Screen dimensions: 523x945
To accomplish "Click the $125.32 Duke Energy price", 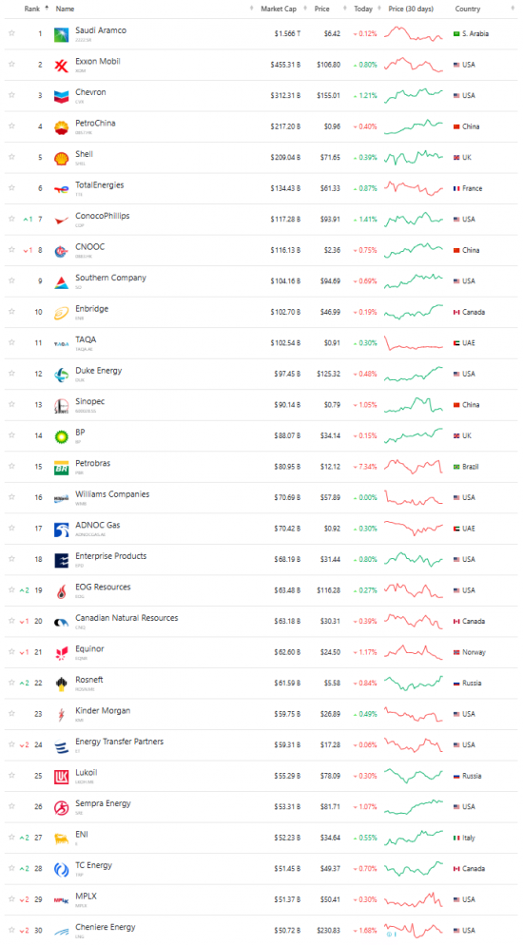I will [328, 374].
